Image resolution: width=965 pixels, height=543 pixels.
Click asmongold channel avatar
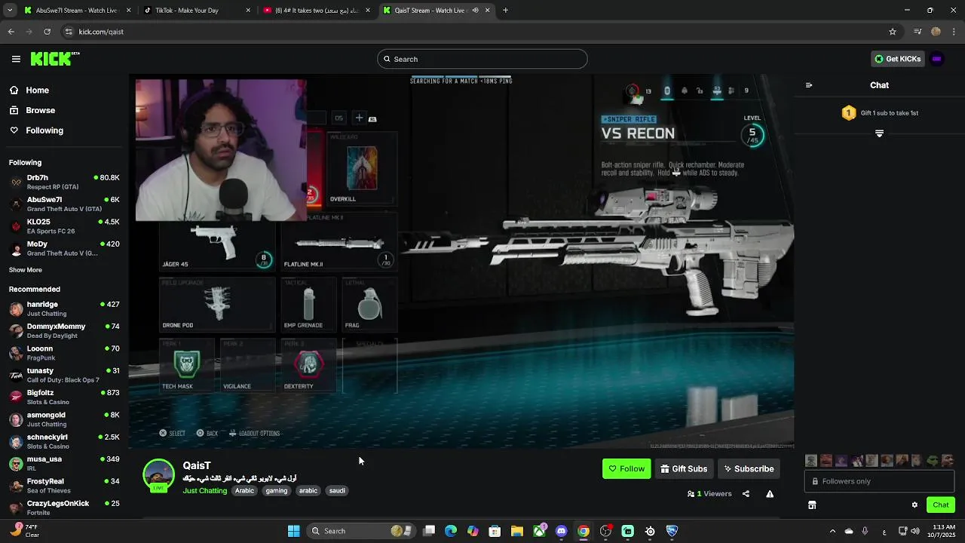point(16,419)
